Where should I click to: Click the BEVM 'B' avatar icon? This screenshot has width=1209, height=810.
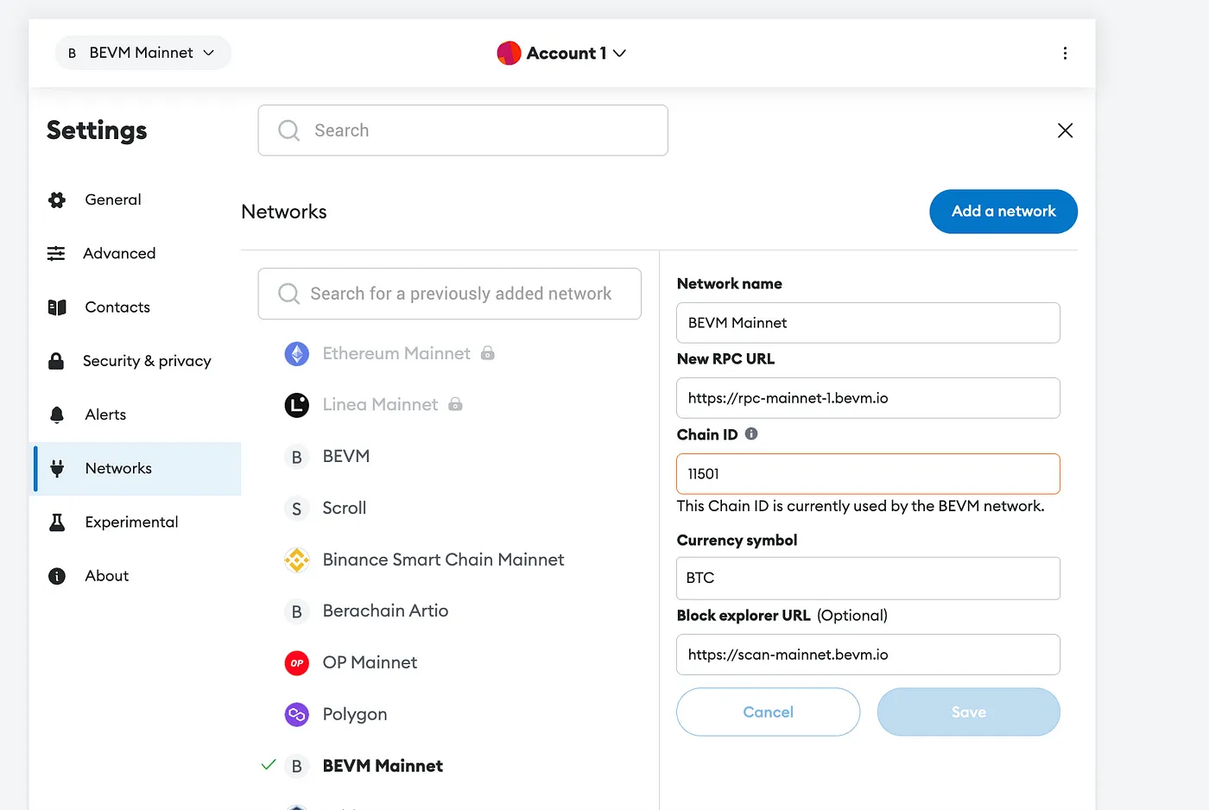tap(297, 457)
